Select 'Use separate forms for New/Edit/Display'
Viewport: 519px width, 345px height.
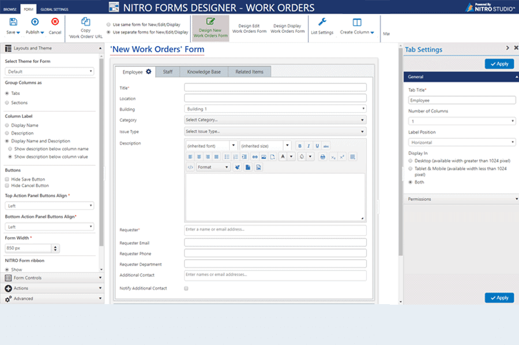pyautogui.click(x=108, y=32)
